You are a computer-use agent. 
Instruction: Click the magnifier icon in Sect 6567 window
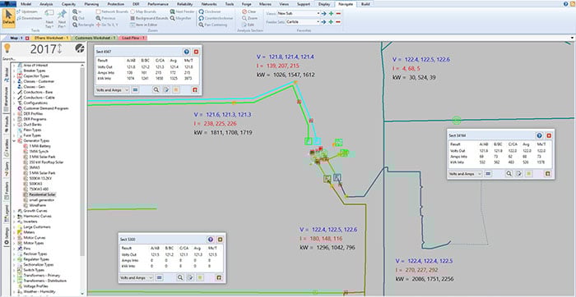(156, 89)
